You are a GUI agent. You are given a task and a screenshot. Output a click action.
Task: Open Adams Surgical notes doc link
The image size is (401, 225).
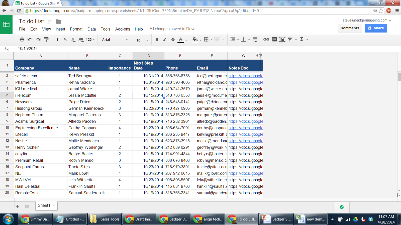click(246, 121)
